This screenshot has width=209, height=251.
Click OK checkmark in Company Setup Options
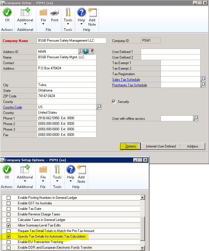click(7, 170)
